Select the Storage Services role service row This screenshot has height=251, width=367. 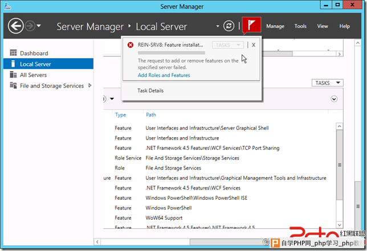pyautogui.click(x=219, y=158)
